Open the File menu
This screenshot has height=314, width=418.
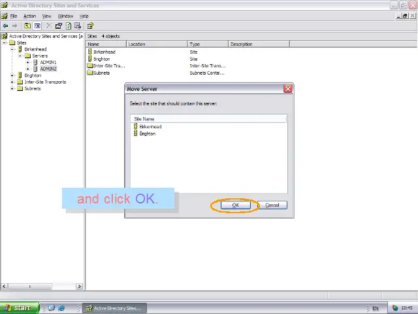click(x=14, y=16)
